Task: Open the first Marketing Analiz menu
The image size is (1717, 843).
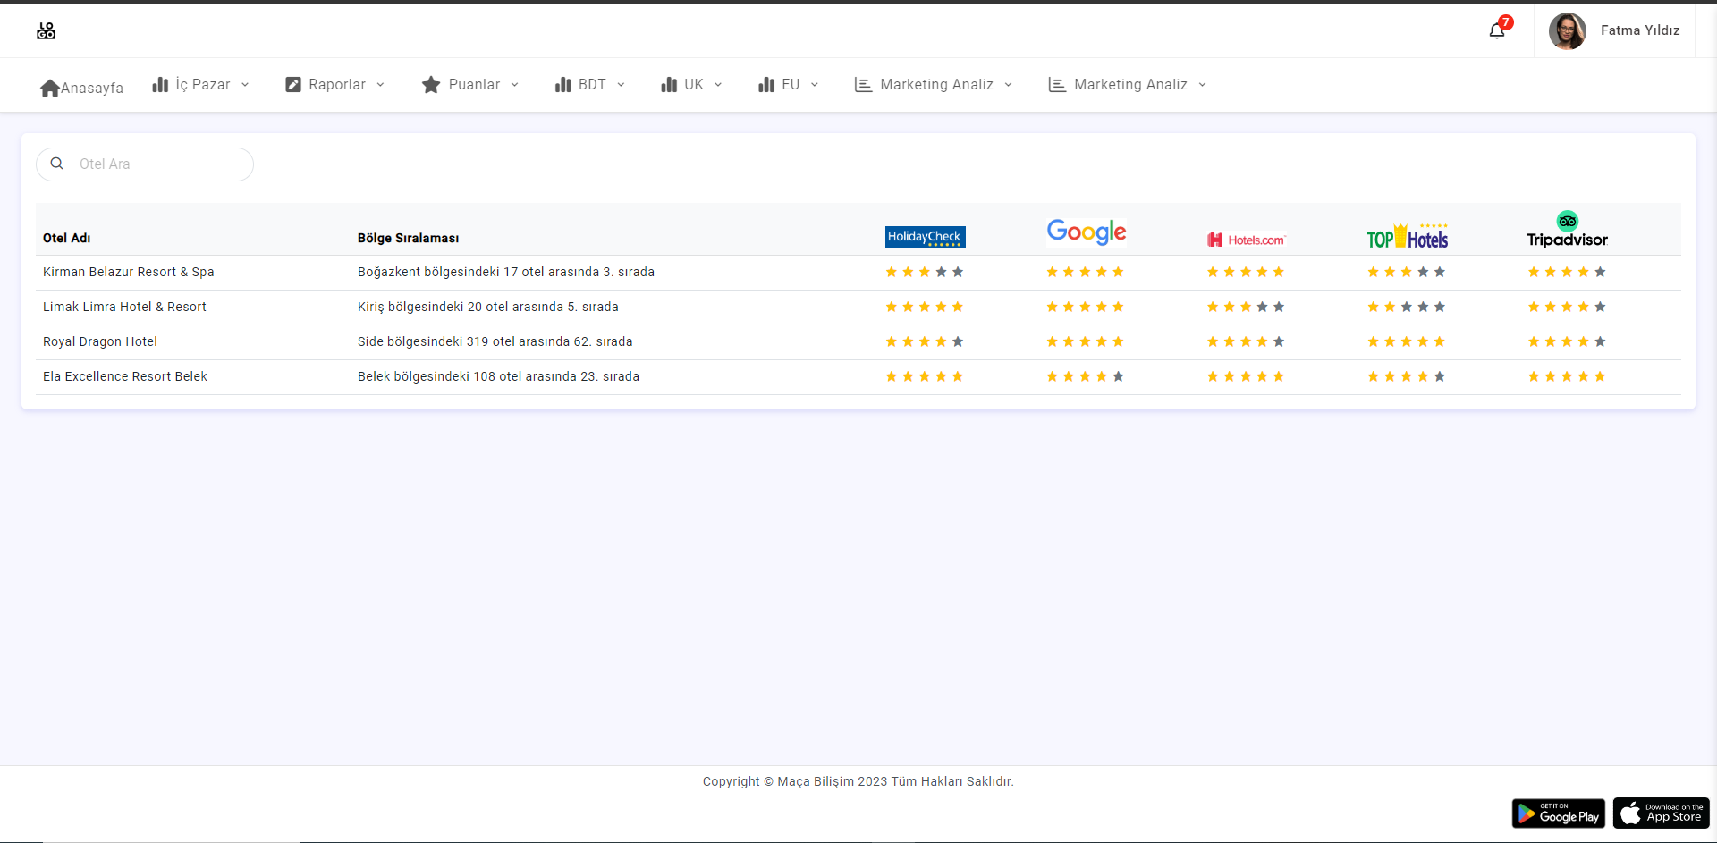Action: click(935, 85)
